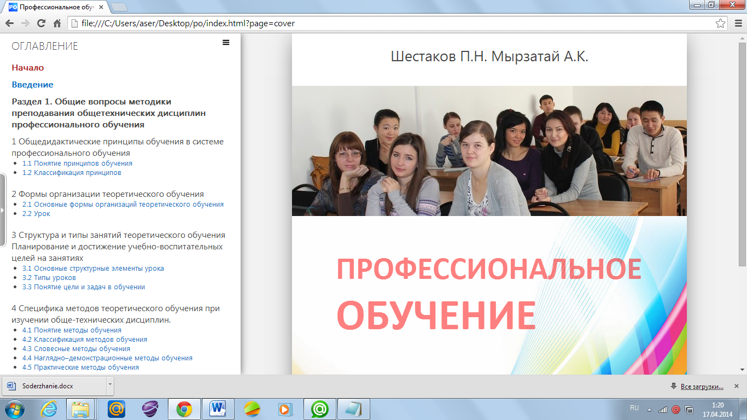Open 3.3 Понятие цели и задач в обучении
The width and height of the screenshot is (747, 420).
(x=84, y=287)
